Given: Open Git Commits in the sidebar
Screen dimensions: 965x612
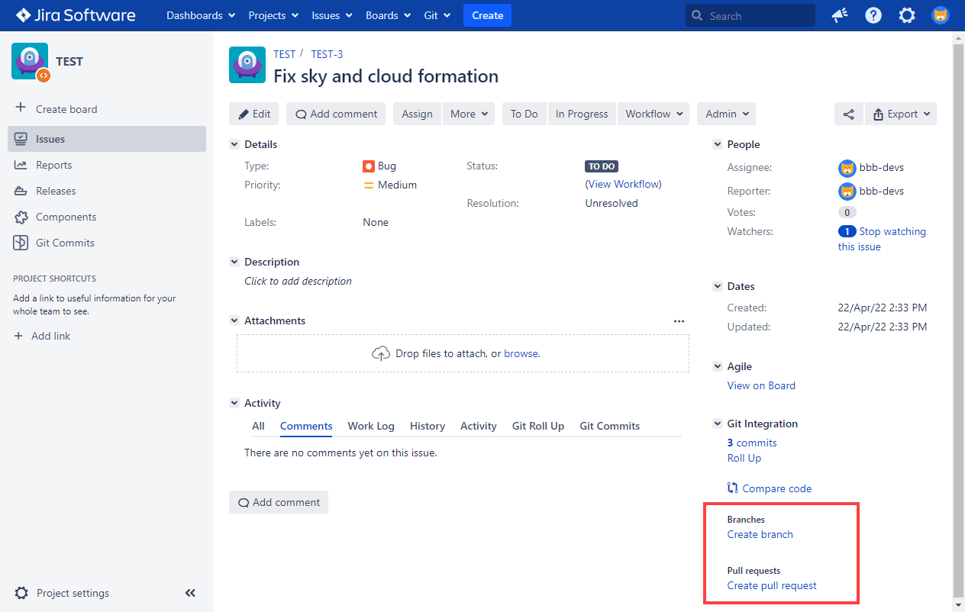Looking at the screenshot, I should [x=65, y=243].
